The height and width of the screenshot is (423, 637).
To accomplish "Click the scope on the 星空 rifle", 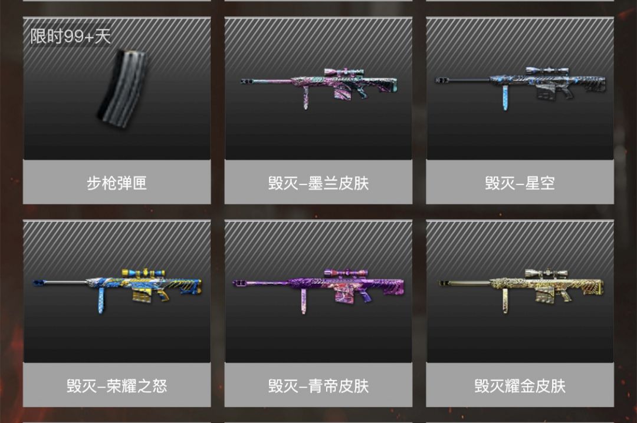I will 547,71.
